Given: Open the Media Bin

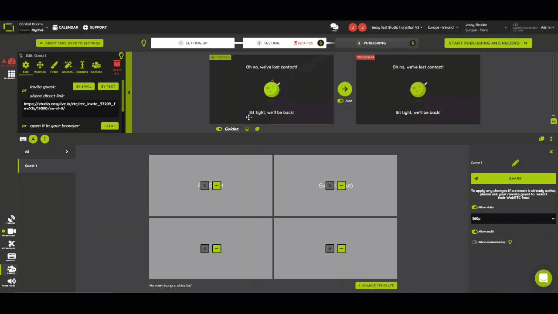Looking at the screenshot, I should (x=117, y=67).
